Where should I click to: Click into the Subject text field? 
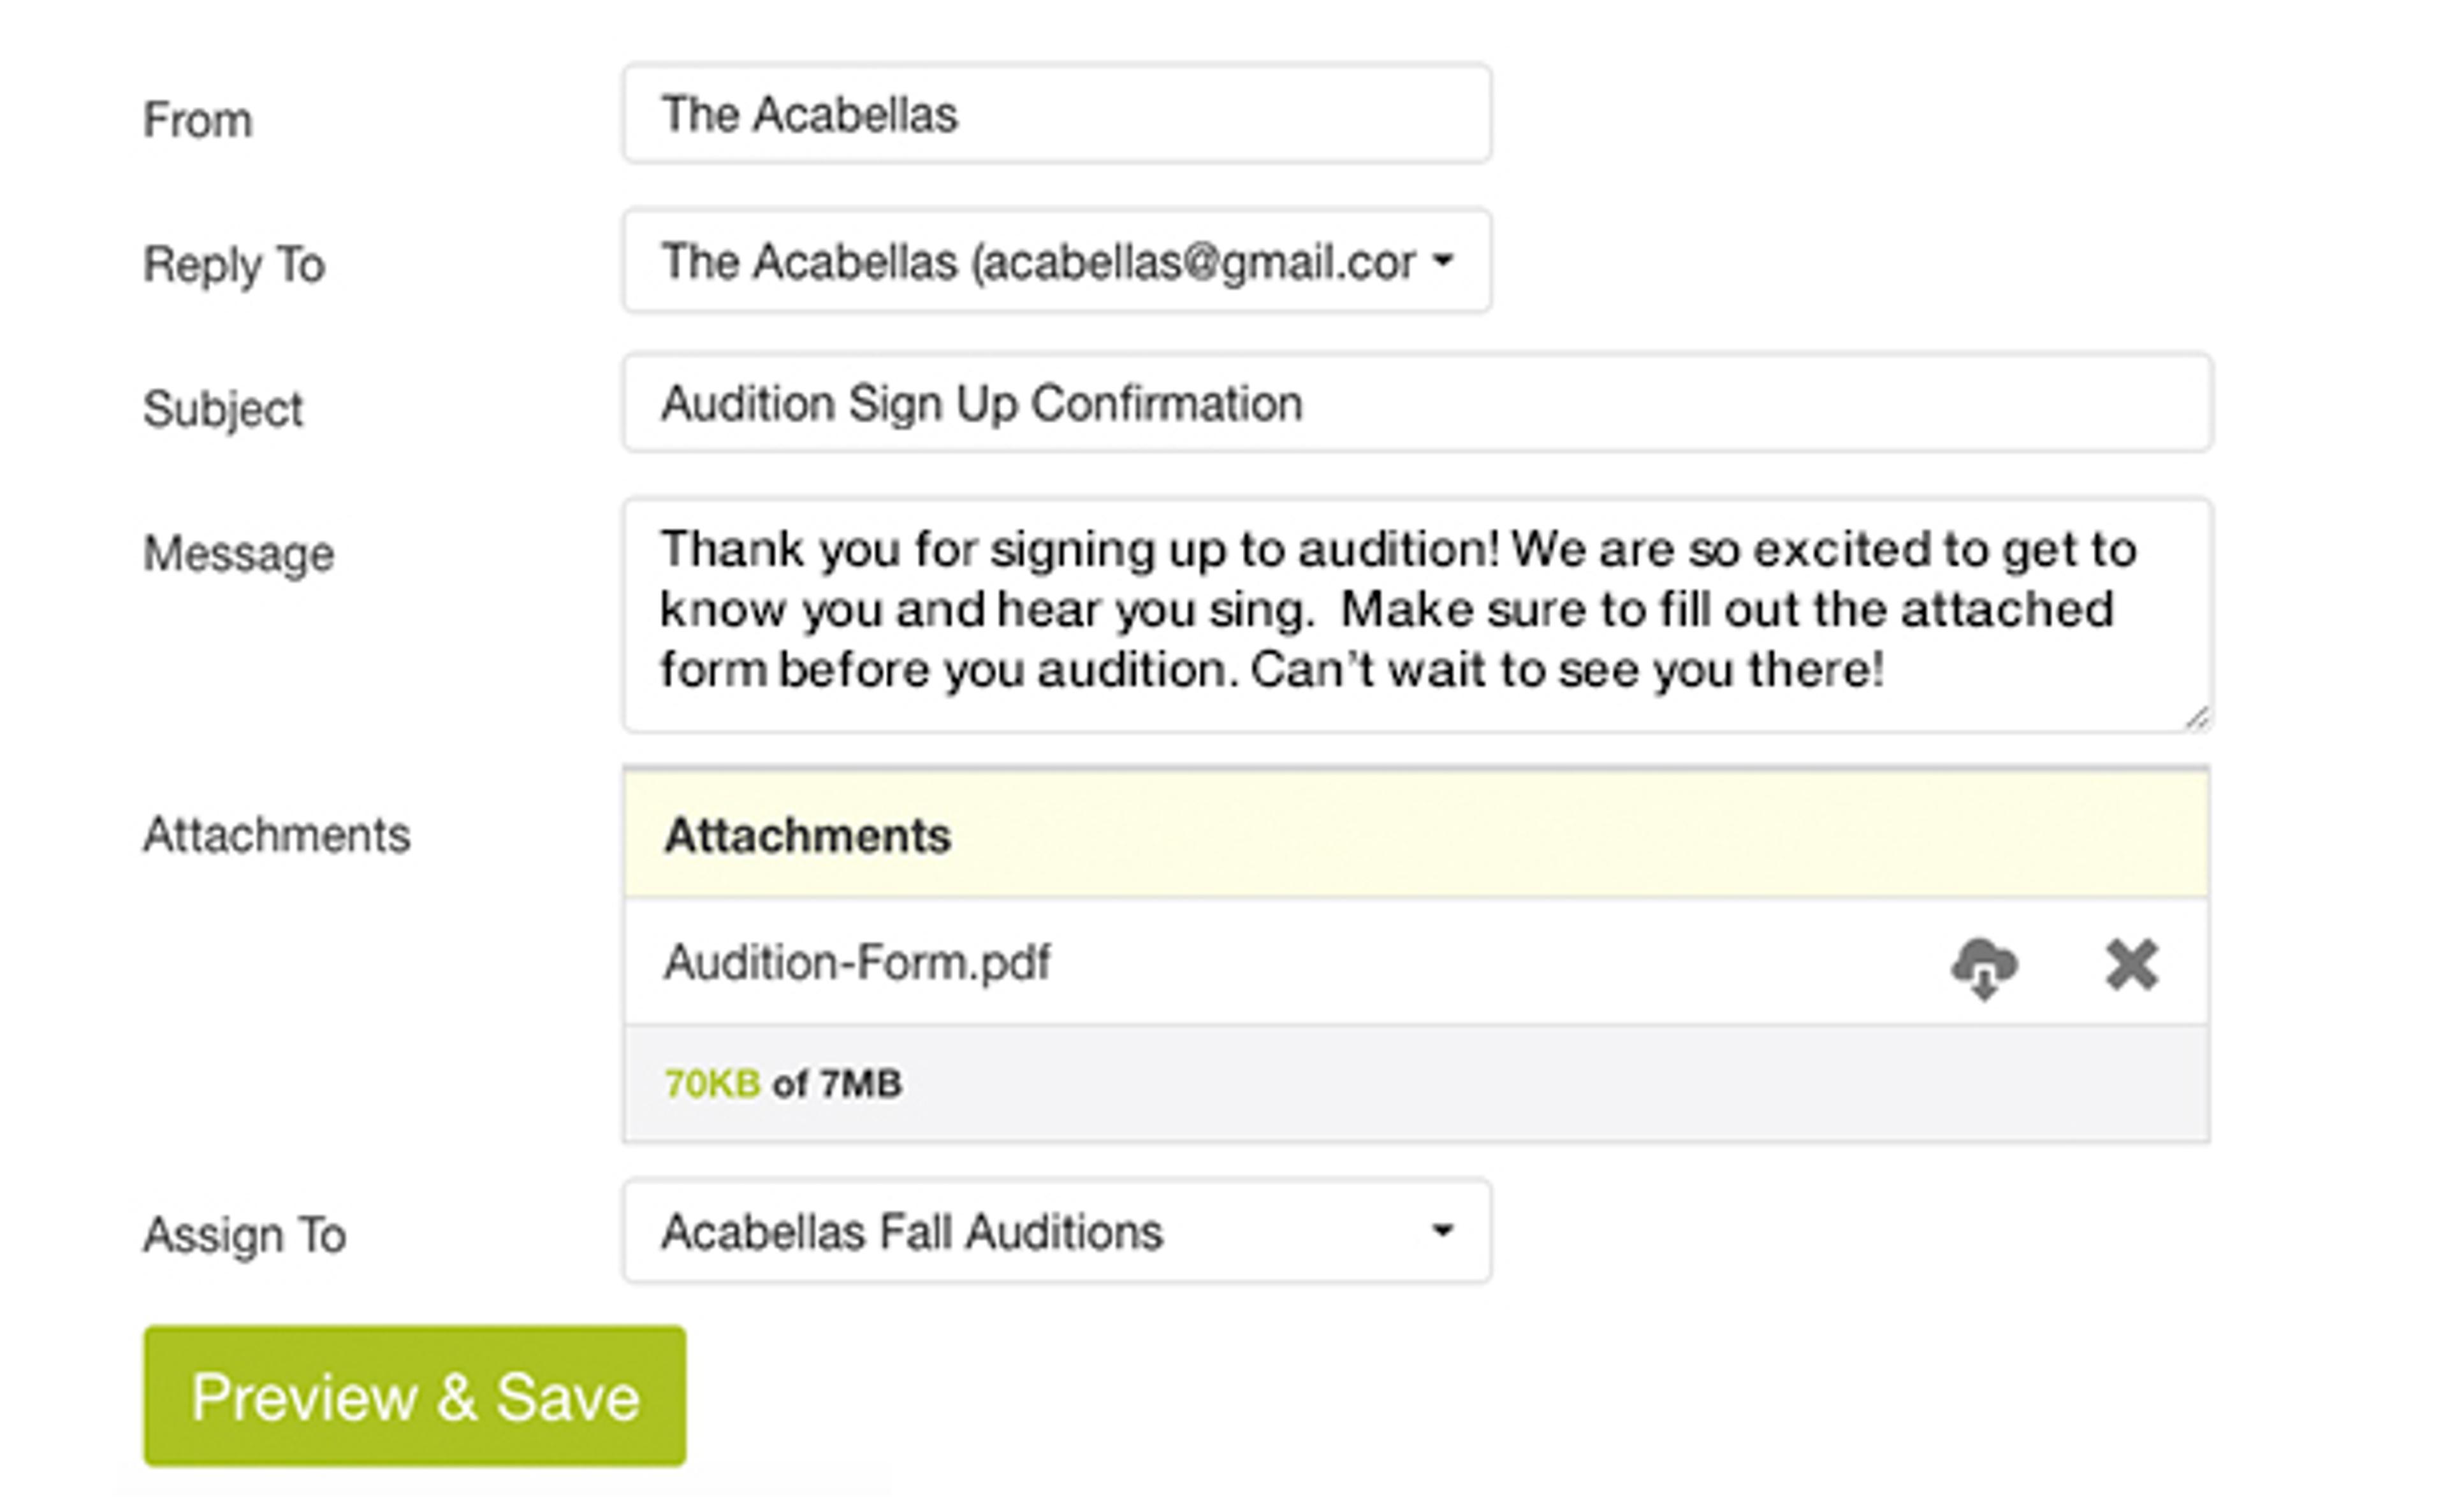(x=1416, y=404)
